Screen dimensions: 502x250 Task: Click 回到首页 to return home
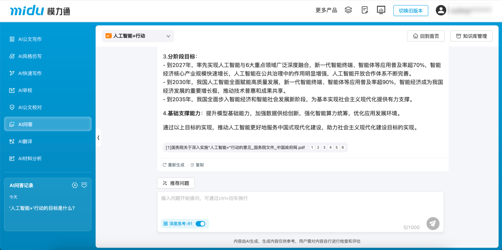tap(426, 36)
